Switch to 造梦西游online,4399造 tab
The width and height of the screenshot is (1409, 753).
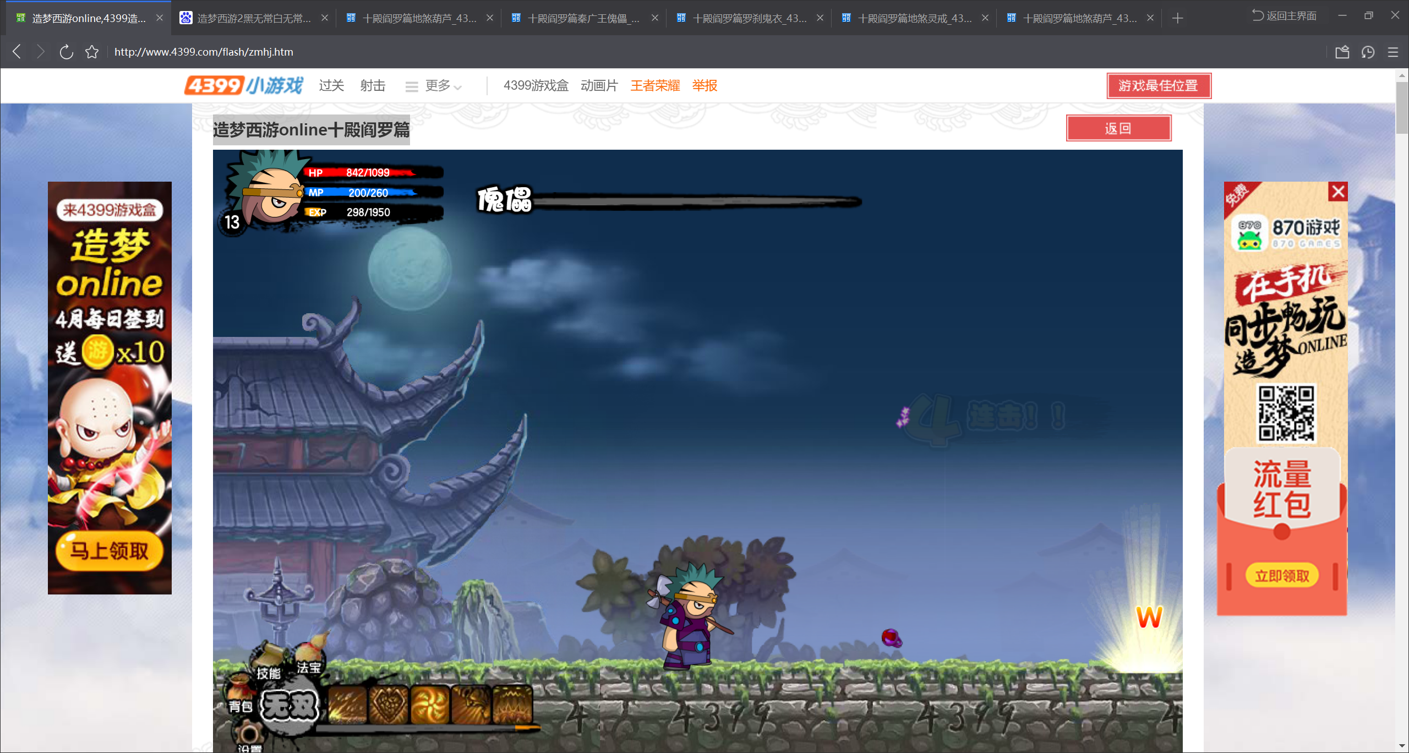coord(88,18)
